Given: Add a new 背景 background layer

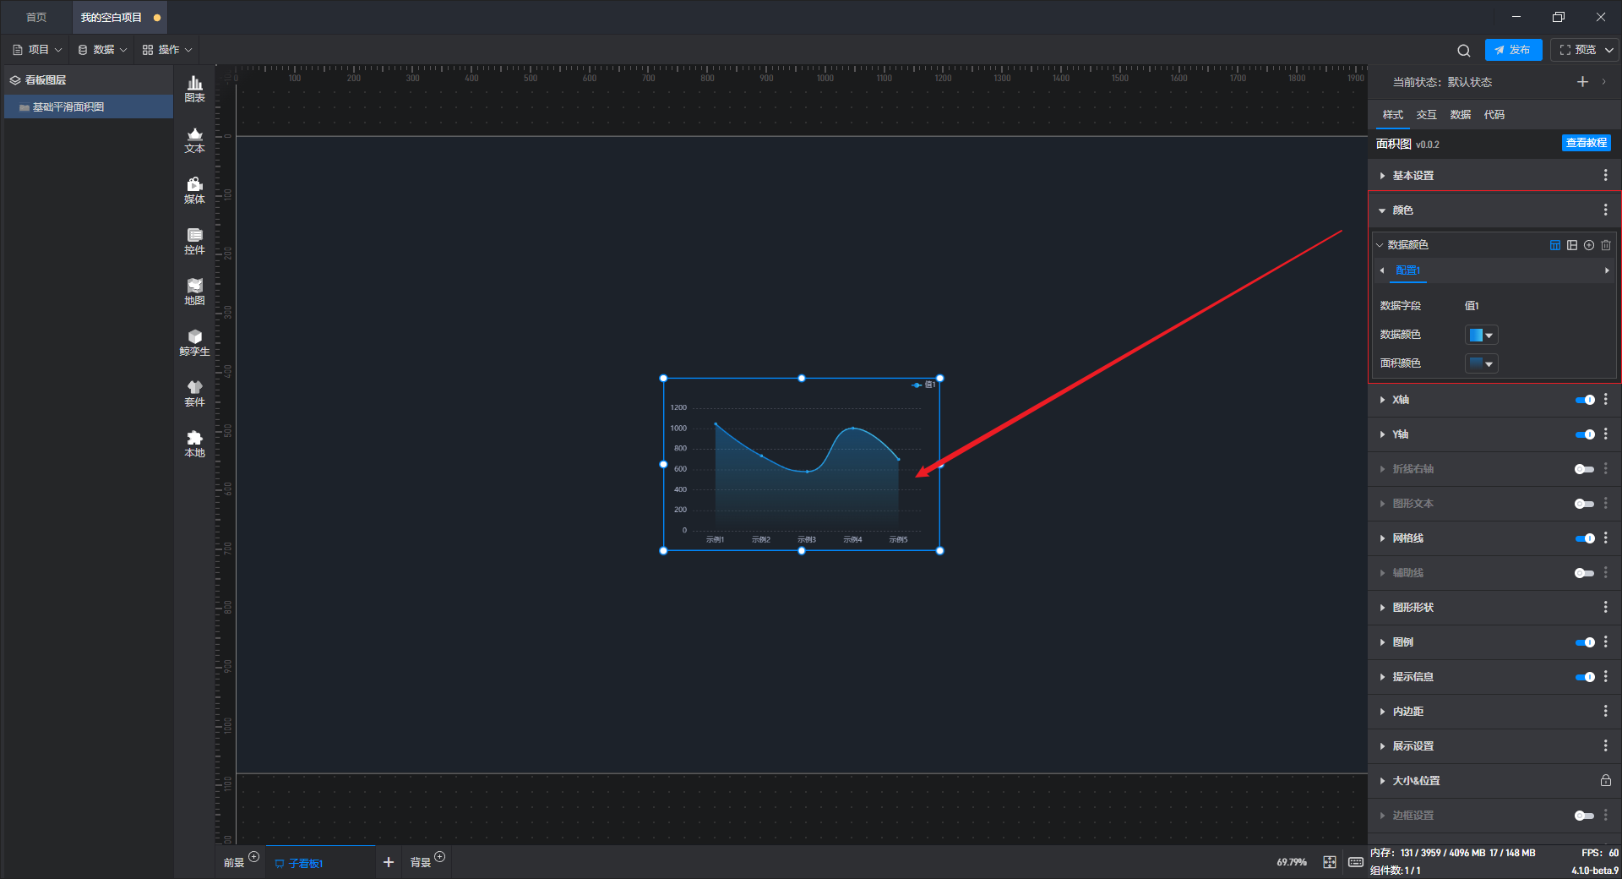Looking at the screenshot, I should (440, 857).
